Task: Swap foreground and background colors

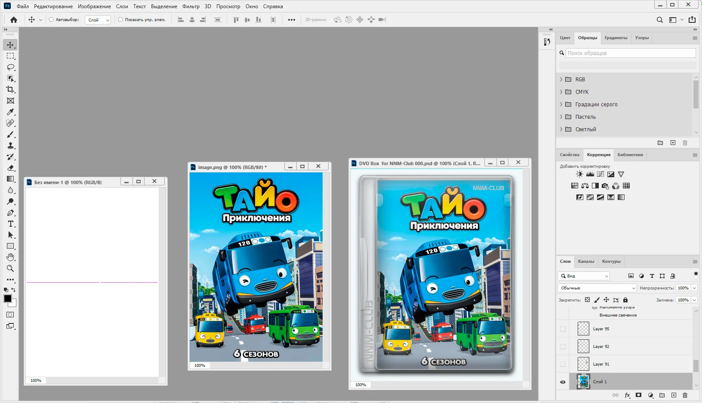Action: 14,290
